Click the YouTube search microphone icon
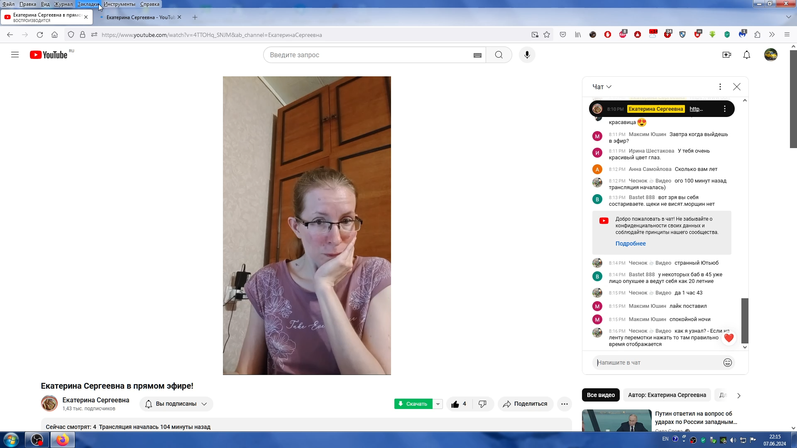Viewport: 797px width, 448px height. pos(528,55)
